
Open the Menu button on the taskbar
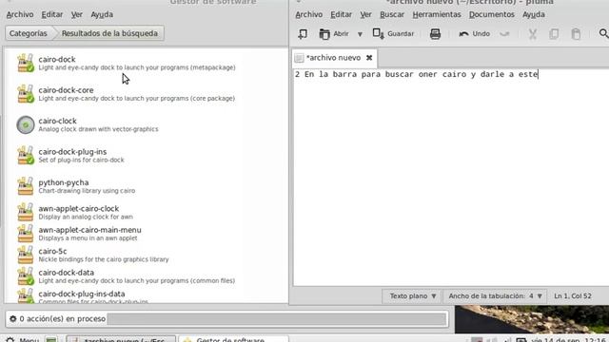23,340
